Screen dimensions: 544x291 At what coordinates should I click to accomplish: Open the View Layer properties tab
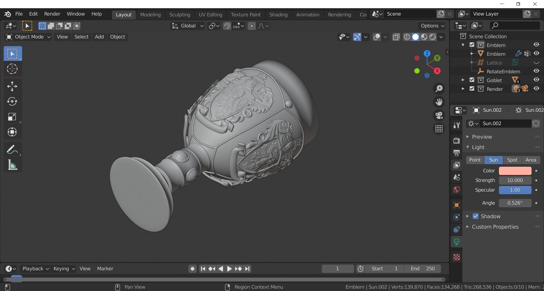coord(456,165)
